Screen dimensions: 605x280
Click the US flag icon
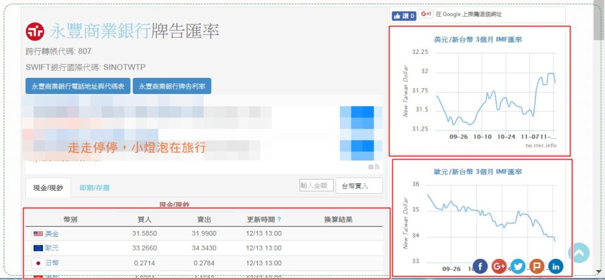point(38,234)
